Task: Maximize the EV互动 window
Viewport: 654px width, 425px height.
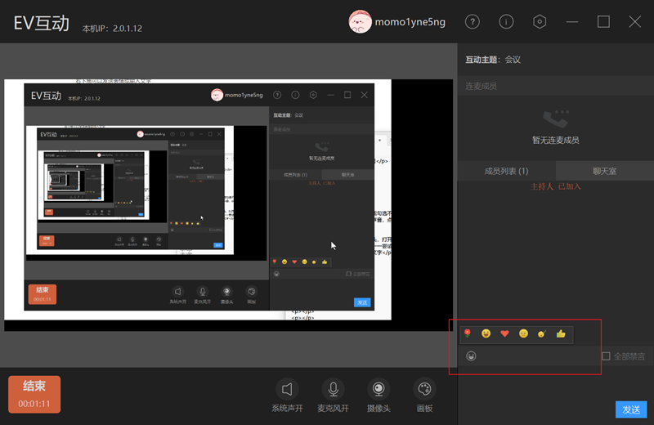Action: pyautogui.click(x=603, y=22)
